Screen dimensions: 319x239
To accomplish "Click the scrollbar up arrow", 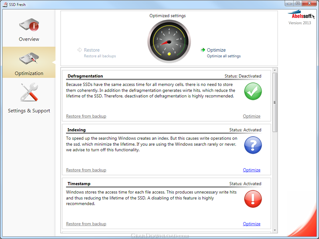I will (275, 71).
